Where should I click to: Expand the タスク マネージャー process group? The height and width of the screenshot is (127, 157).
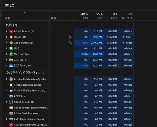(6, 66)
